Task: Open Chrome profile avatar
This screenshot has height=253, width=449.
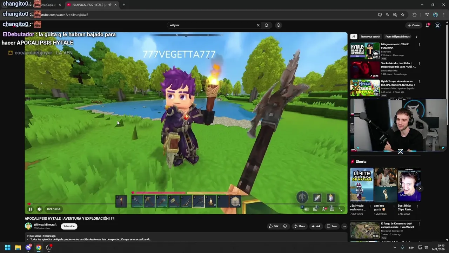Action: (x=435, y=15)
